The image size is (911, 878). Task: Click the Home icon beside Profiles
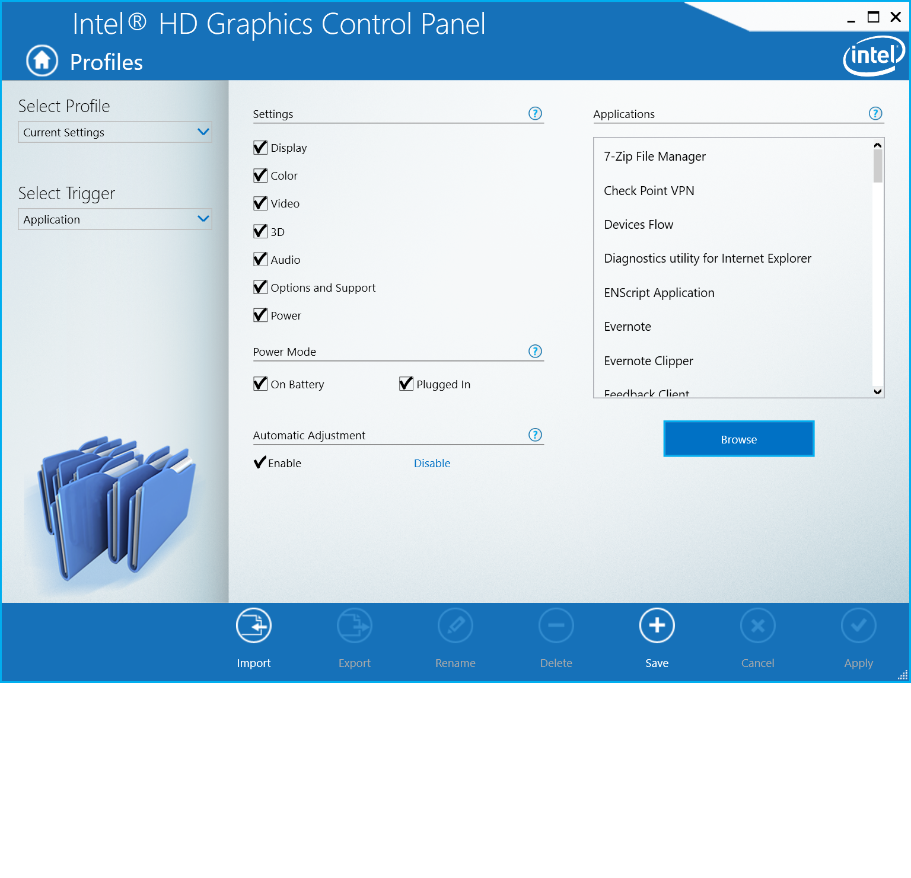tap(42, 60)
